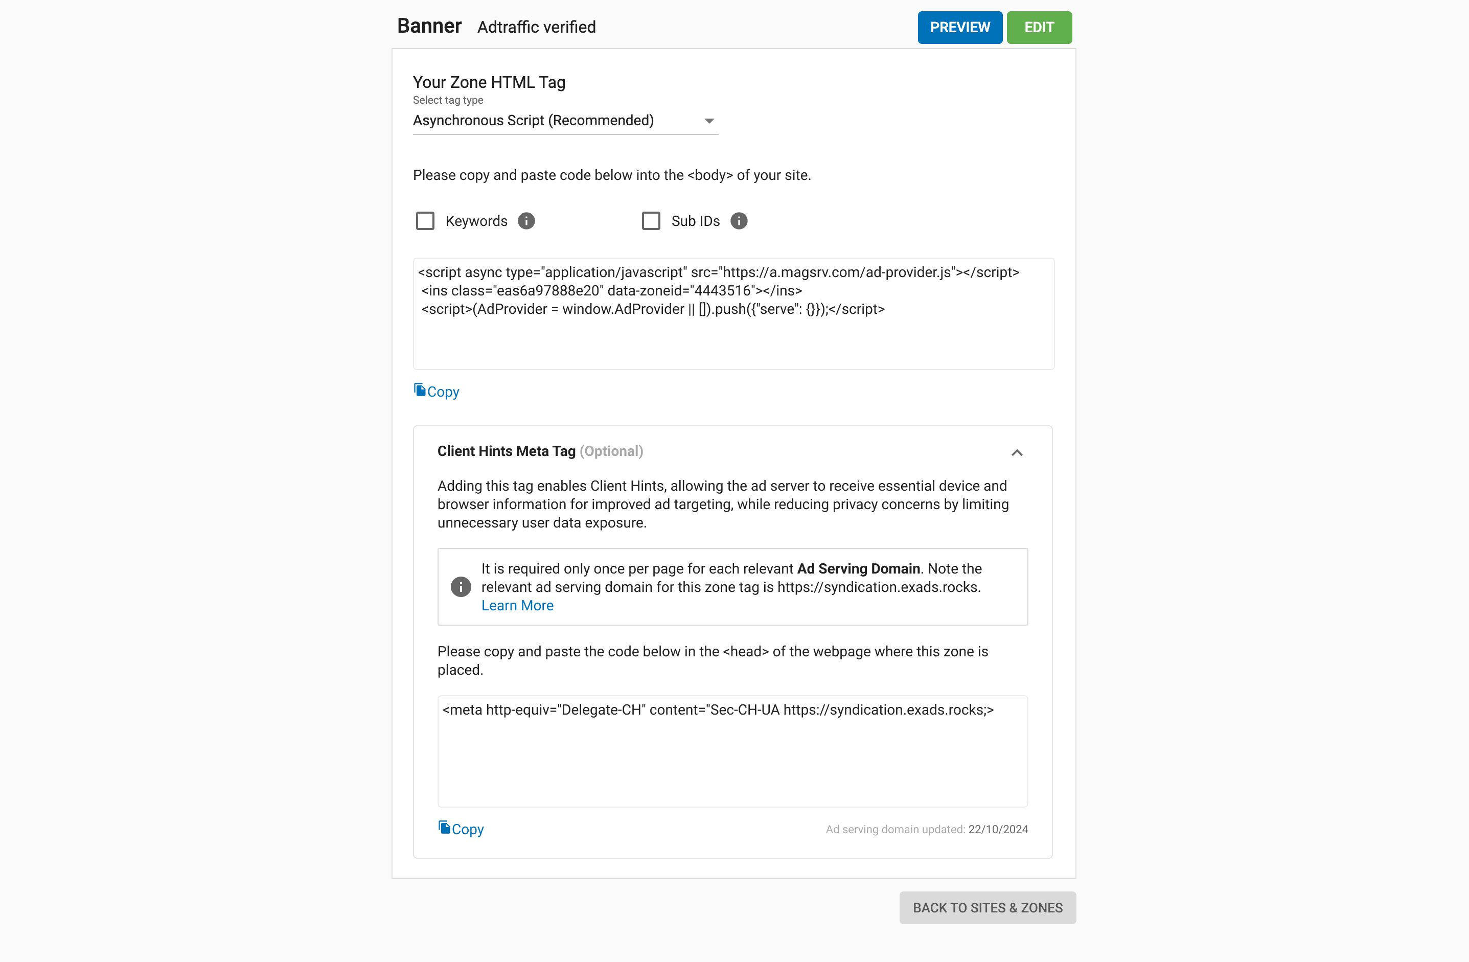Open the Select tag type dropdown
Screen dimensions: 1469x962
tap(556, 121)
